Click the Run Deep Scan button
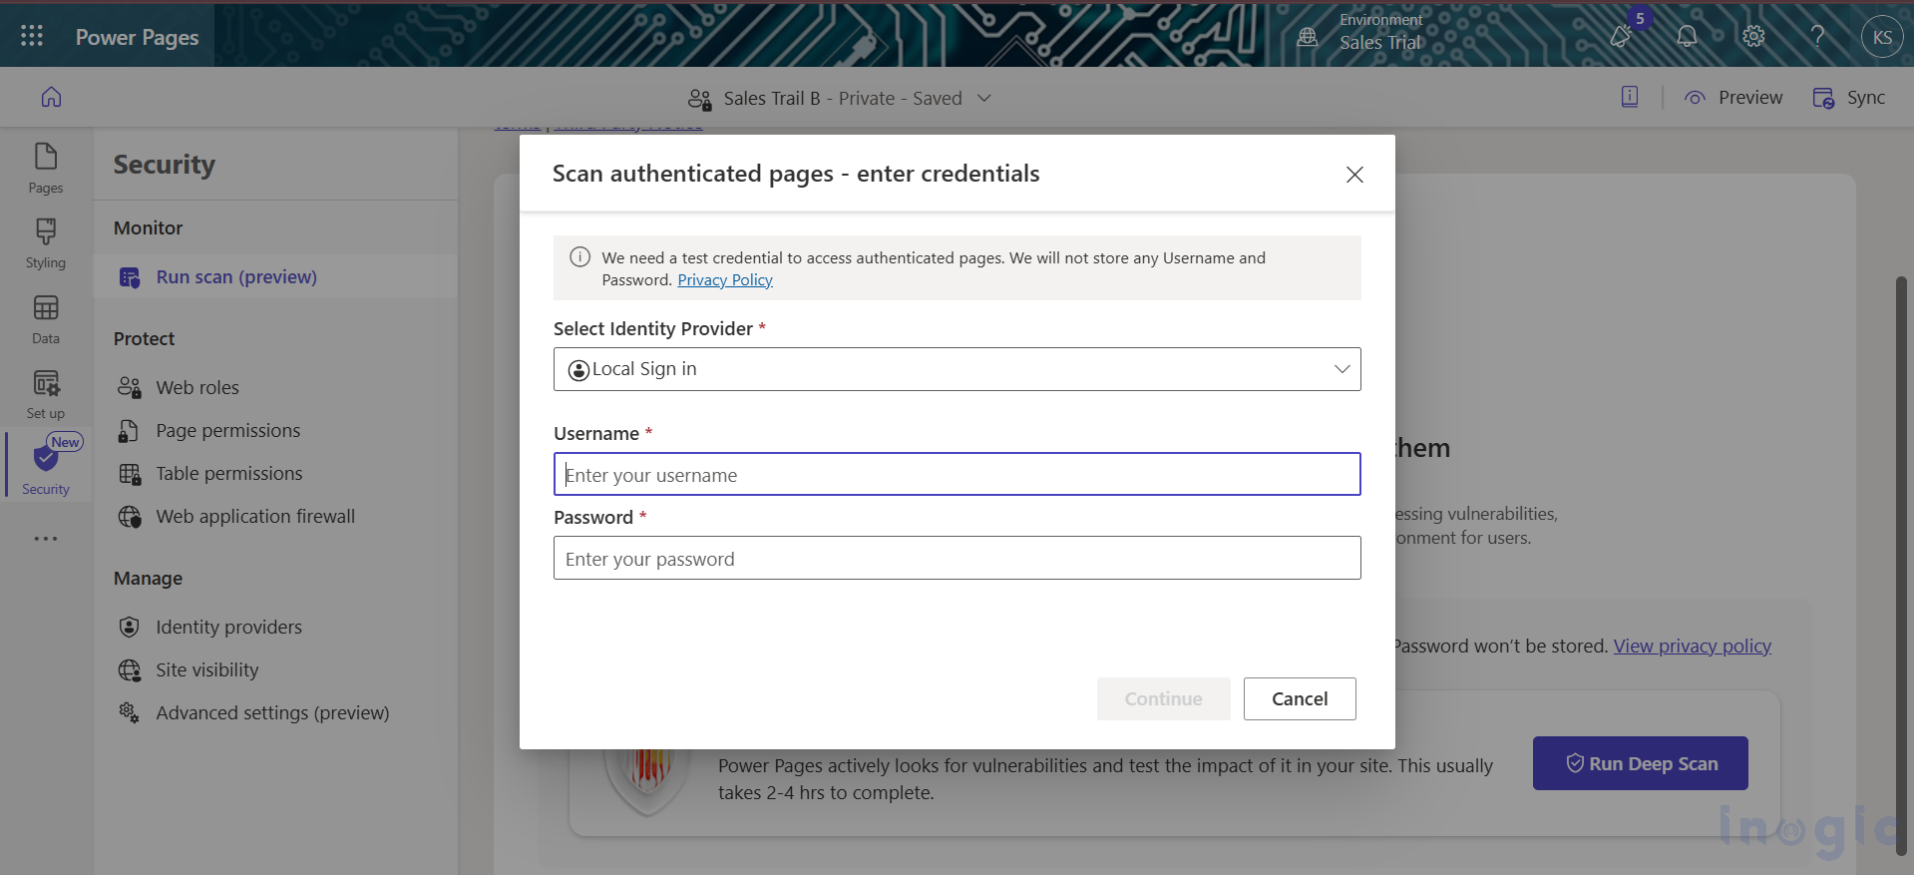 [x=1641, y=763]
